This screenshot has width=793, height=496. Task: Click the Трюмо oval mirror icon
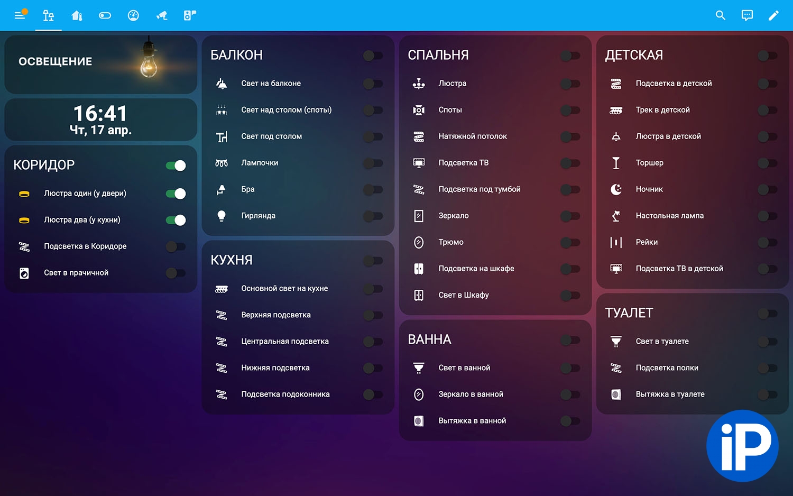coord(419,242)
